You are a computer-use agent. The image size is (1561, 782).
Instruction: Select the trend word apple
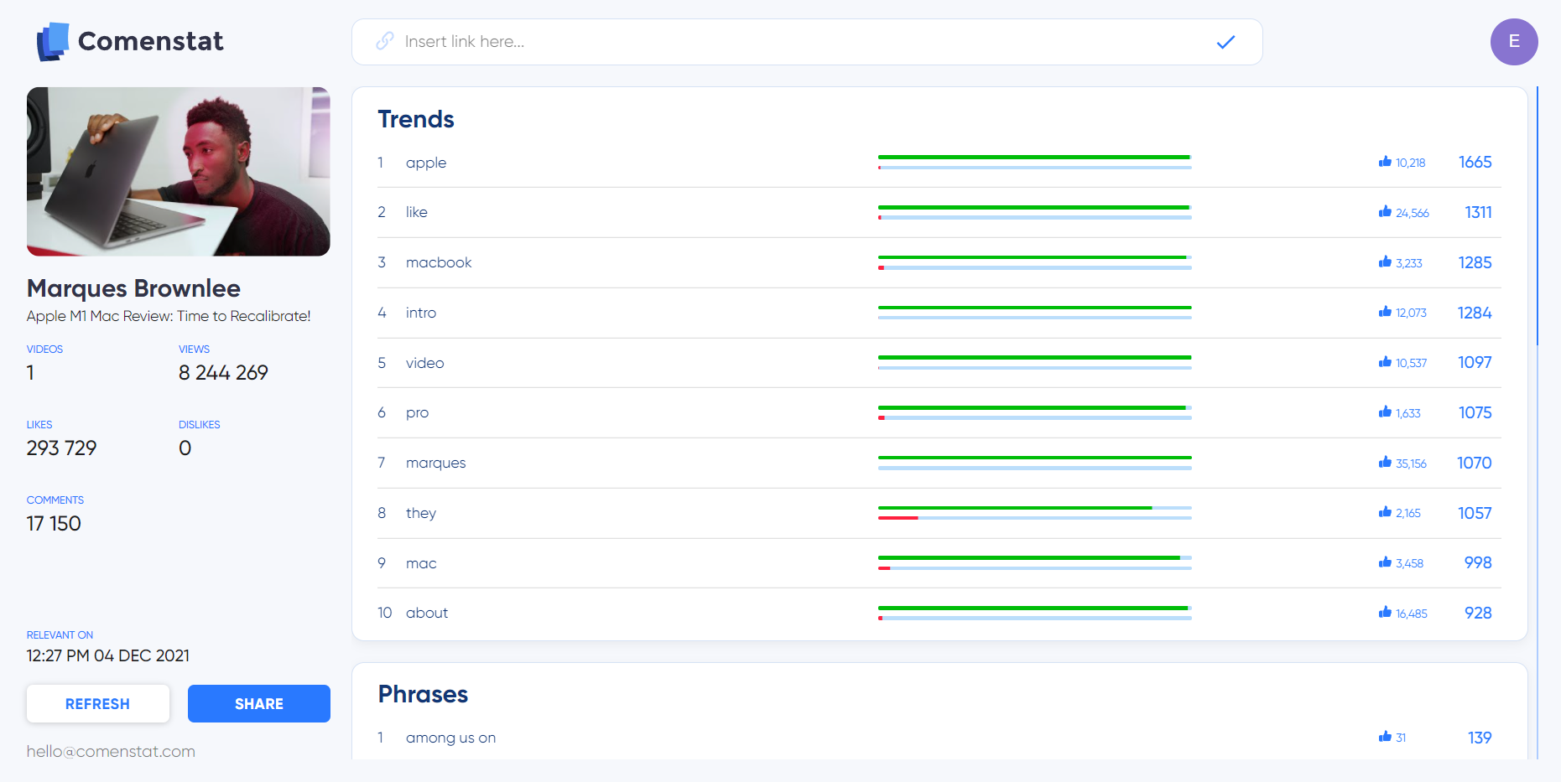coord(426,163)
